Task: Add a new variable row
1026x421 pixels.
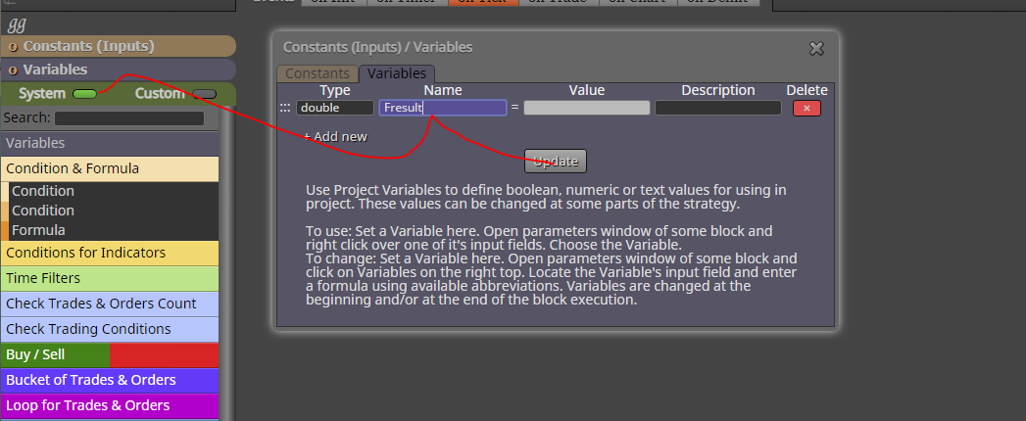Action: coord(336,137)
